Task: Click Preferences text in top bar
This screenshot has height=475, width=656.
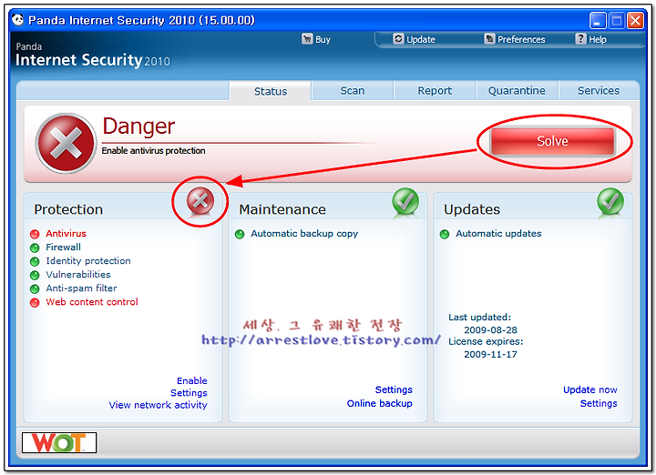Action: pos(521,39)
